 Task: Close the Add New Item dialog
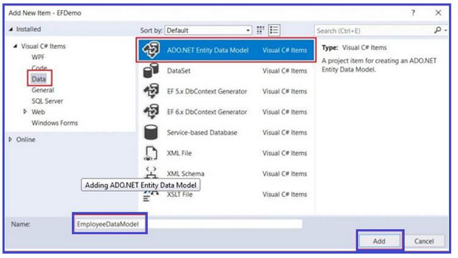click(438, 13)
